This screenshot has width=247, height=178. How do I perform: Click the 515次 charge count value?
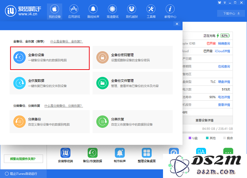point(226,89)
